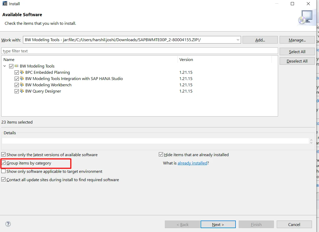This screenshot has width=319, height=232.
Task: Click the category icon next to BW Modeling Tools
Action: [16, 66]
